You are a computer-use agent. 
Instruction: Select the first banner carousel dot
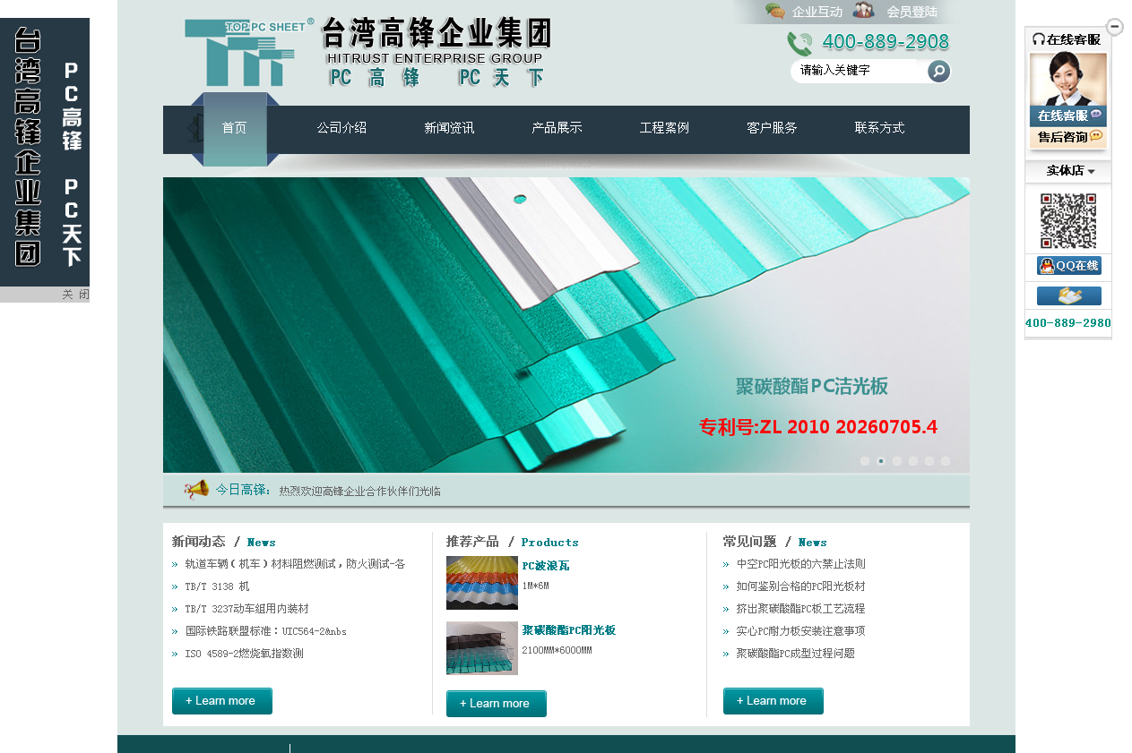pyautogui.click(x=865, y=461)
